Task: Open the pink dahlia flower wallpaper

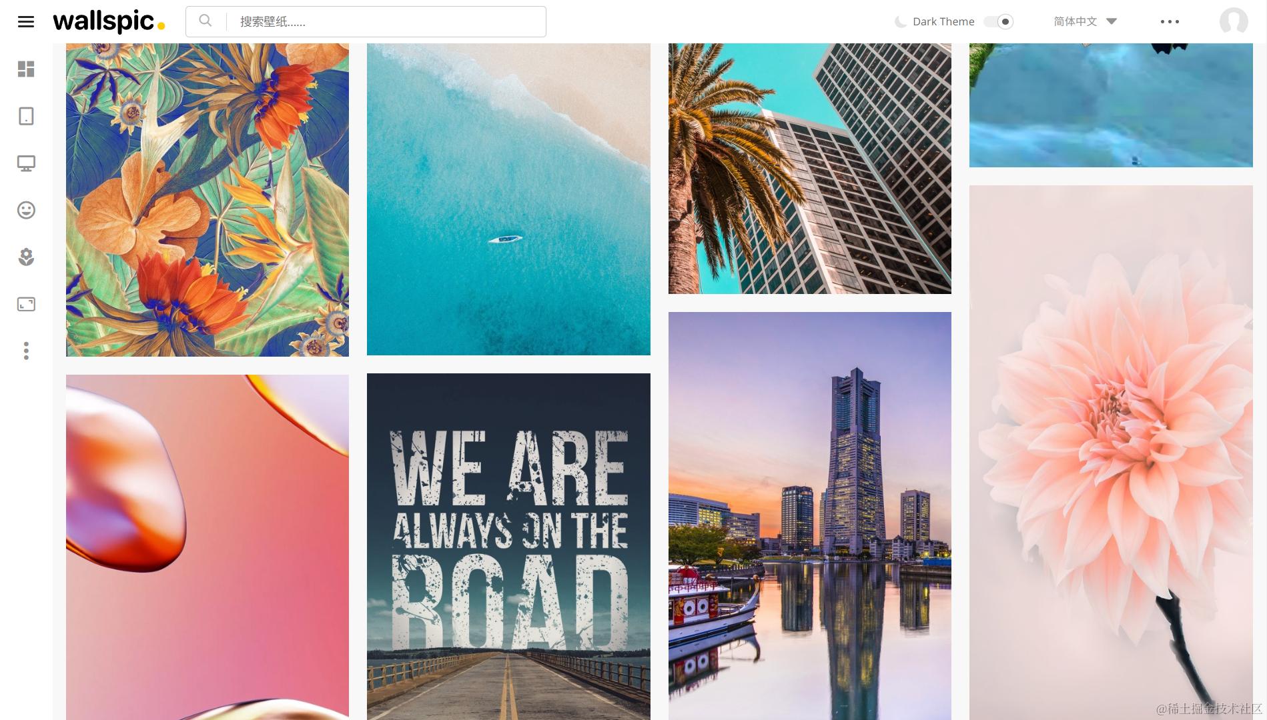Action: pos(1111,453)
